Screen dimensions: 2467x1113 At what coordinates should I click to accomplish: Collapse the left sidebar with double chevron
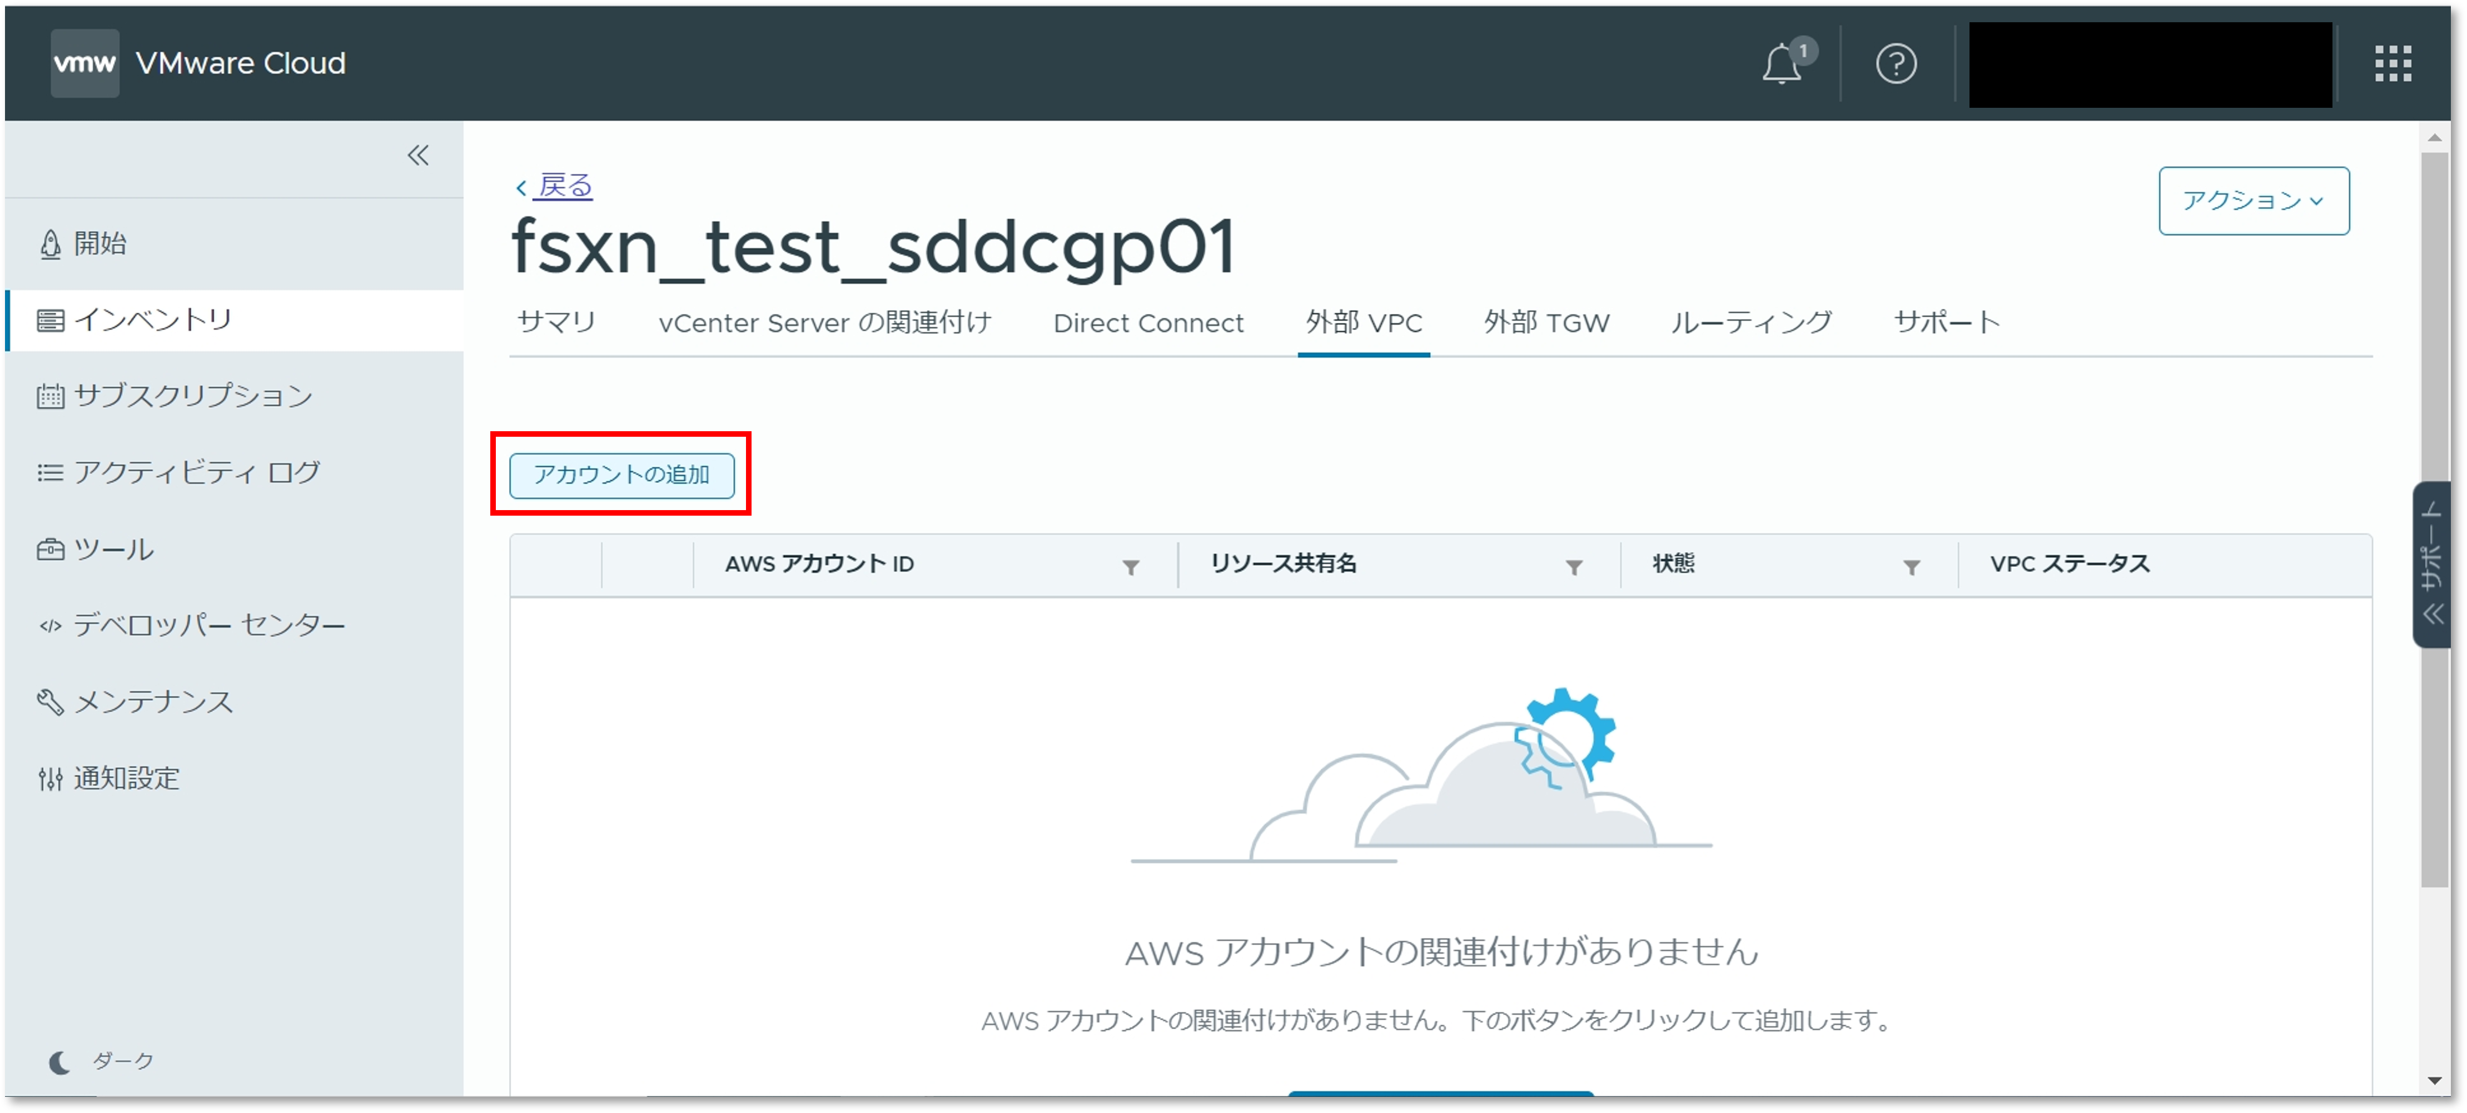(x=417, y=155)
